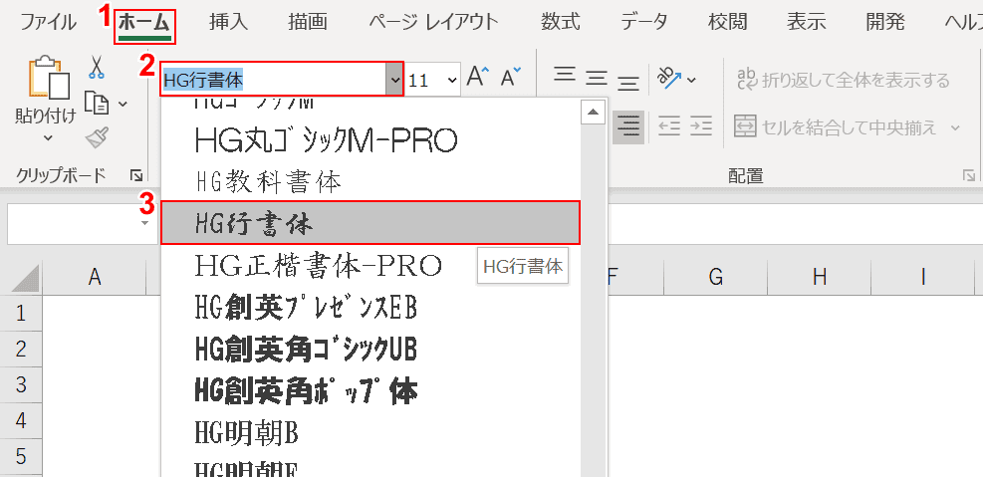The width and height of the screenshot is (983, 477).
Task: Decrease font size with small A icon
Action: click(511, 77)
